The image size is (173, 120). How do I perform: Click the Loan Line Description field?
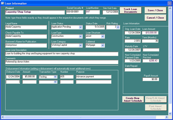point(62,54)
